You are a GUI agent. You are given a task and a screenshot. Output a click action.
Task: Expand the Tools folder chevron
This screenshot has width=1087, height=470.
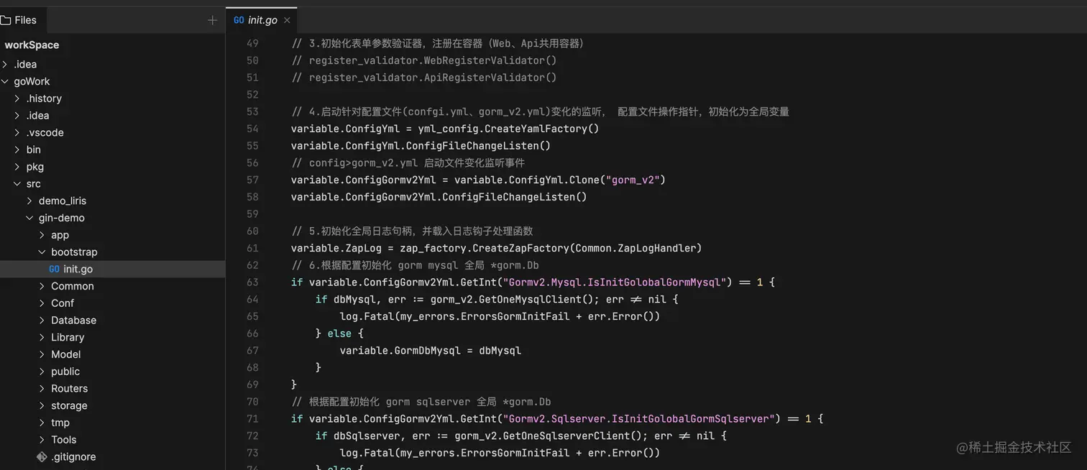(x=42, y=440)
